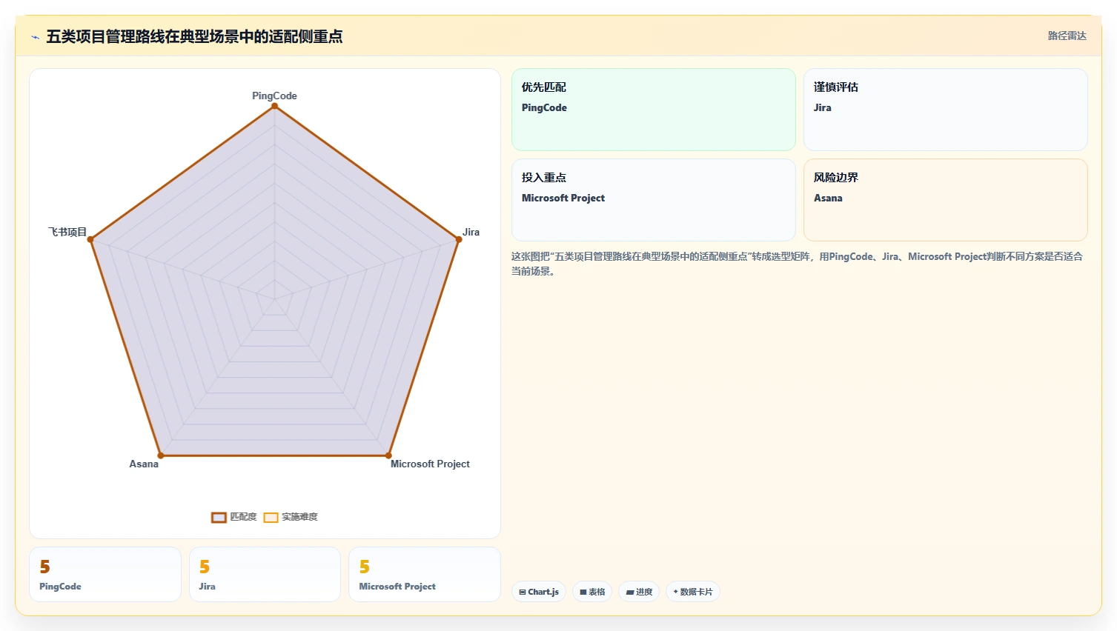Click the 飞书项目 axis label on chart
1117x631 pixels.
pos(67,232)
